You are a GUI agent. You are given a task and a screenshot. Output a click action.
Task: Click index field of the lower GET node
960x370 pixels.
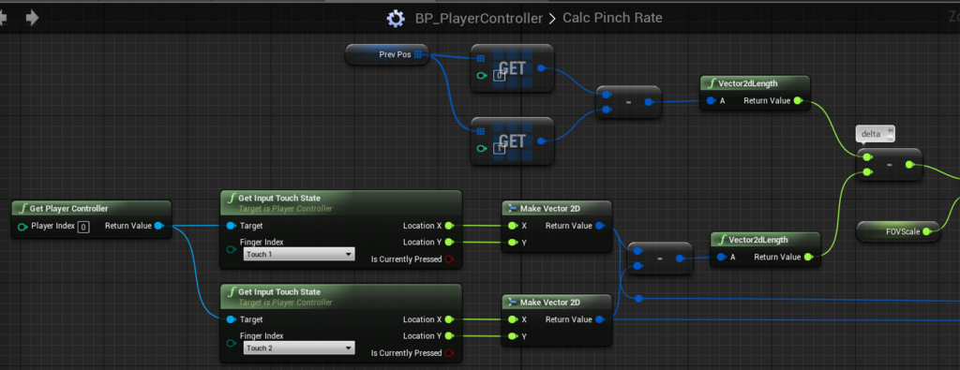[499, 149]
